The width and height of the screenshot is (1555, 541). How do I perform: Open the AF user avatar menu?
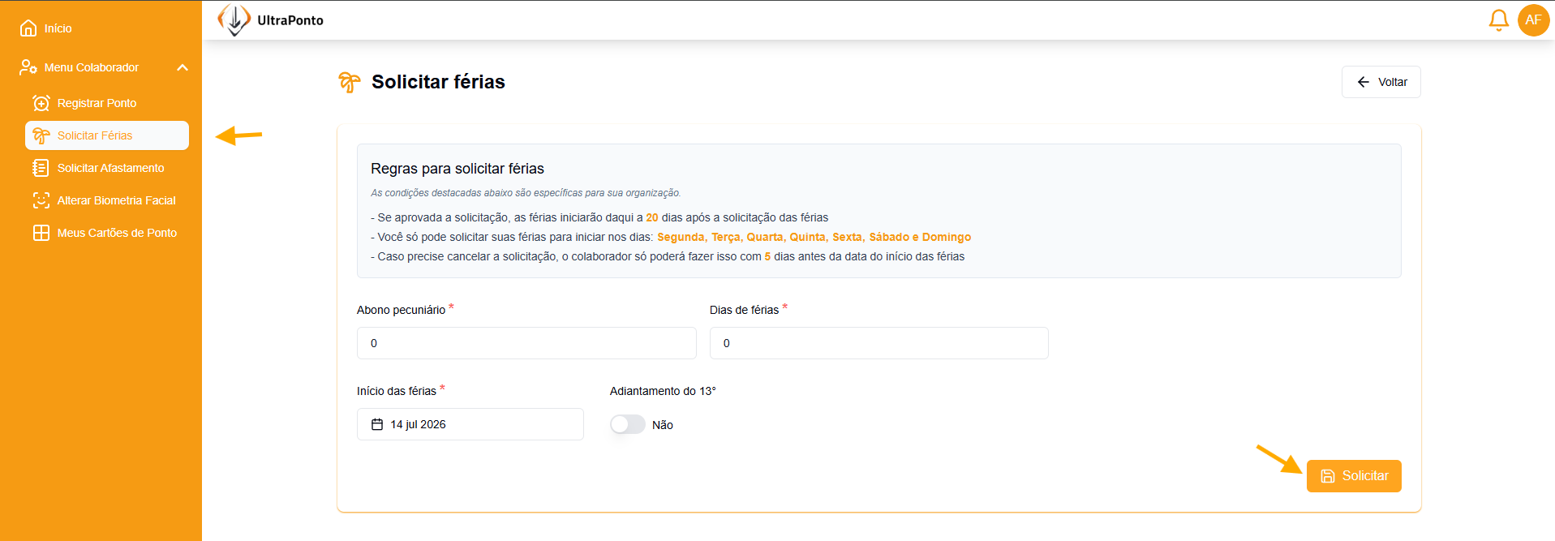point(1533,20)
